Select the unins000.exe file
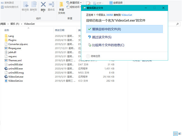 coord(15,68)
